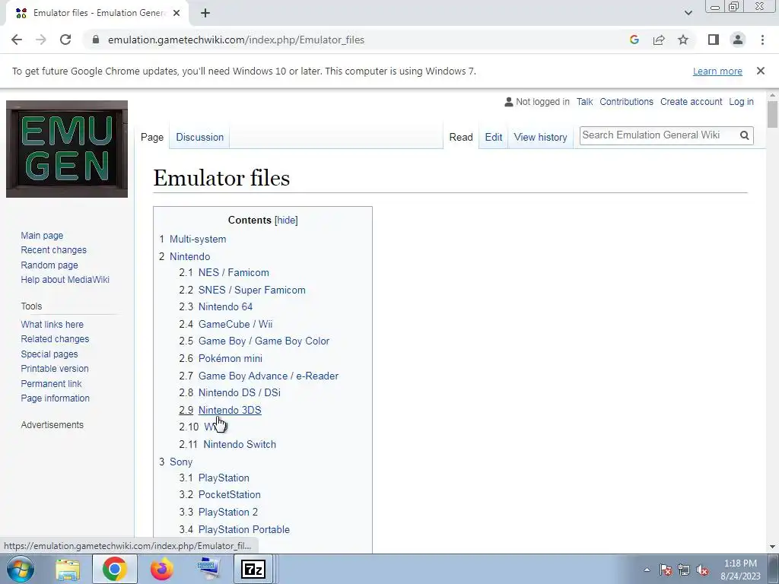The image size is (779, 584).
Task: Open the Google icon in the address bar
Action: point(634,40)
